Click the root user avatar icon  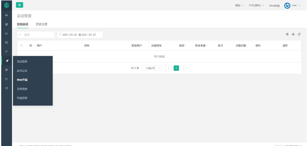[x=287, y=6]
